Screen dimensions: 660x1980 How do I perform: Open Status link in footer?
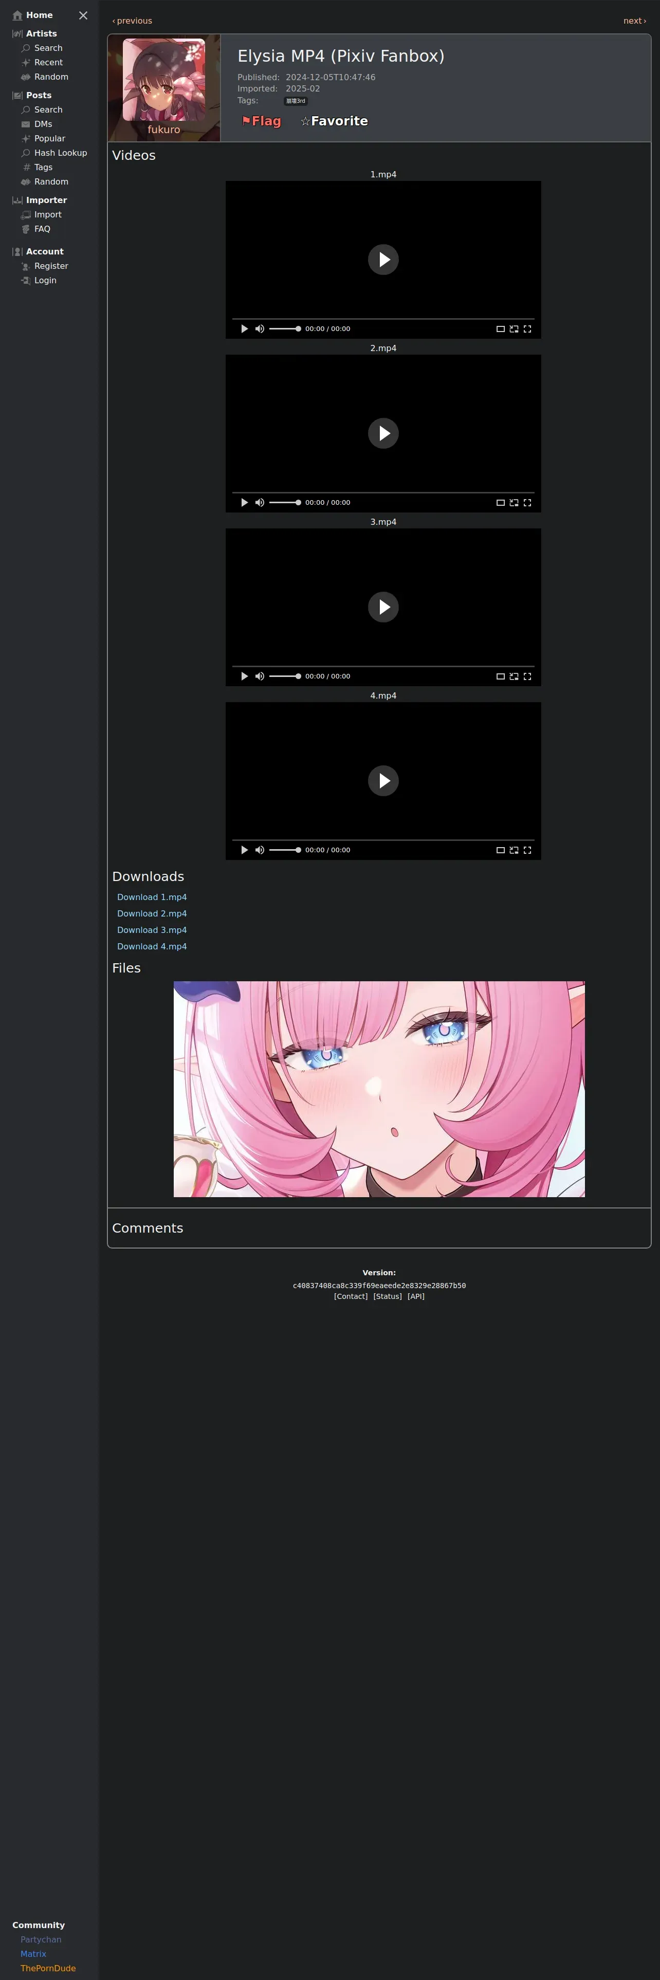(x=387, y=1297)
